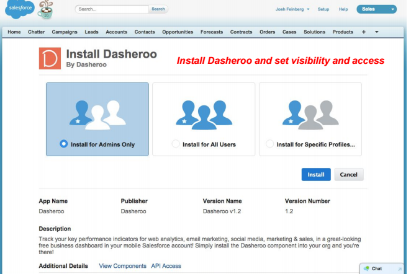Open the Accounts tab
The width and height of the screenshot is (411, 274).
tap(116, 32)
